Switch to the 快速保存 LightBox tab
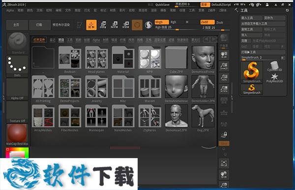 (183, 40)
